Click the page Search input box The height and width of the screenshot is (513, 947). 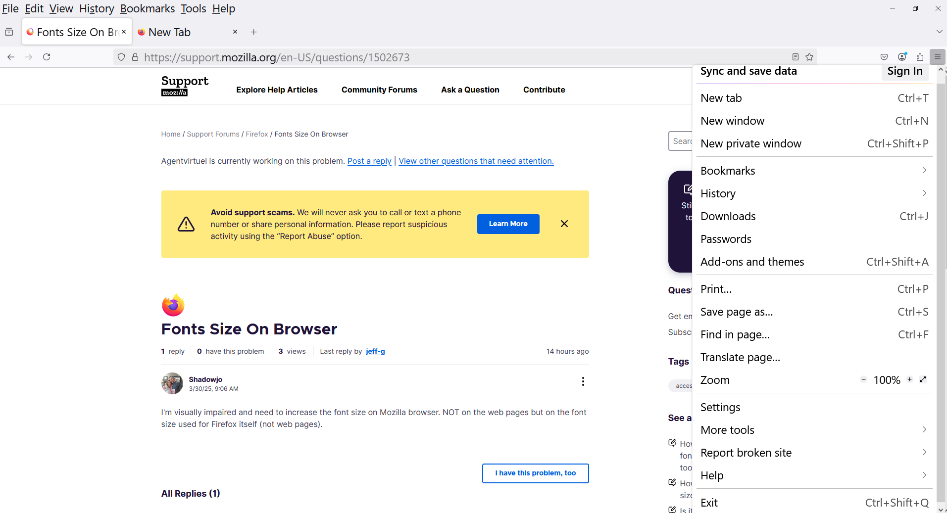(x=681, y=141)
